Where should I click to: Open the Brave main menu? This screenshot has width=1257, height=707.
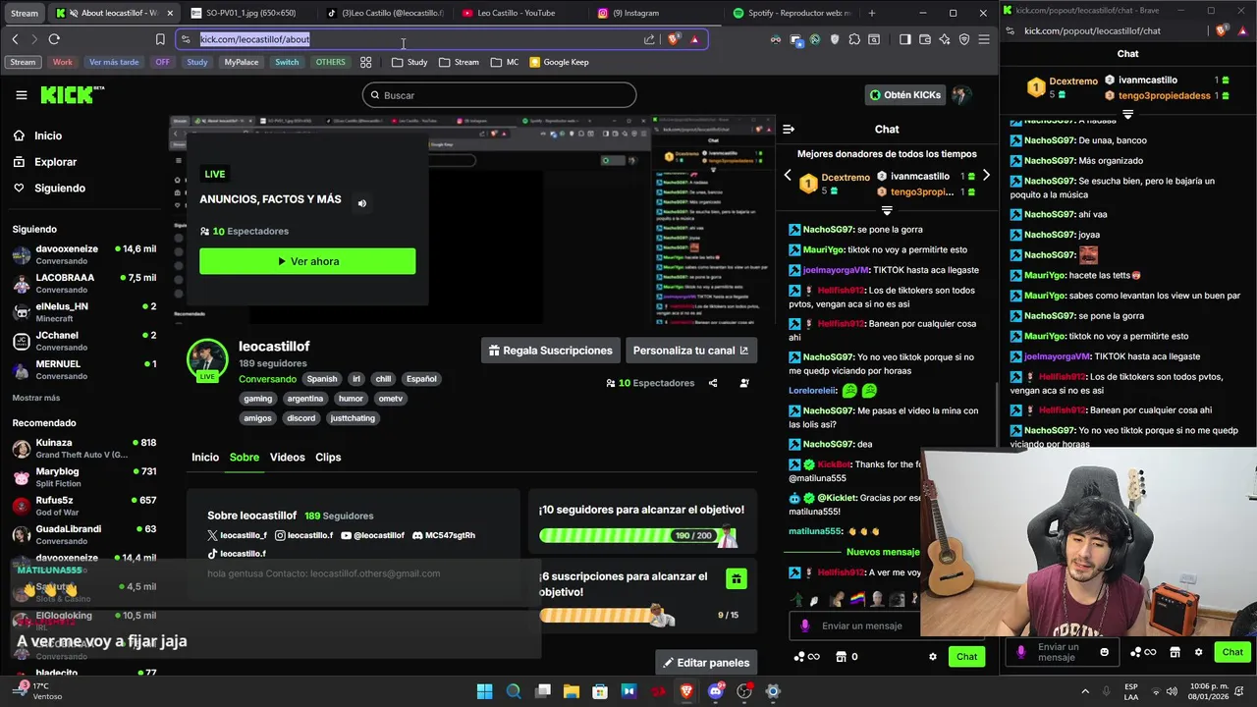[x=983, y=39]
